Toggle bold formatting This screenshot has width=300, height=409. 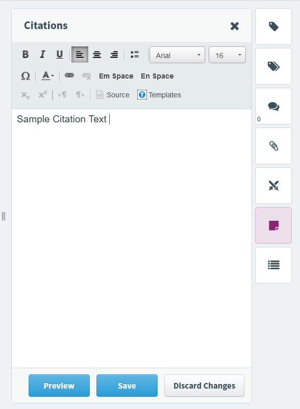coord(26,55)
